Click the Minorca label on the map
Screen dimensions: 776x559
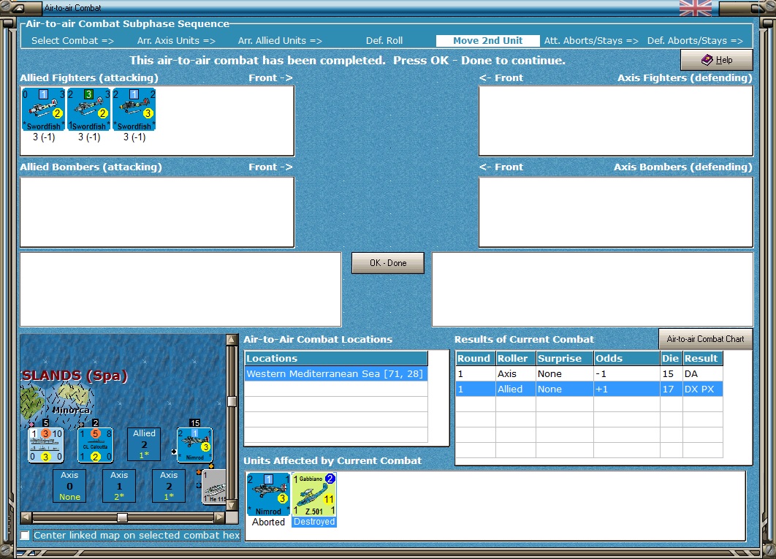[72, 410]
